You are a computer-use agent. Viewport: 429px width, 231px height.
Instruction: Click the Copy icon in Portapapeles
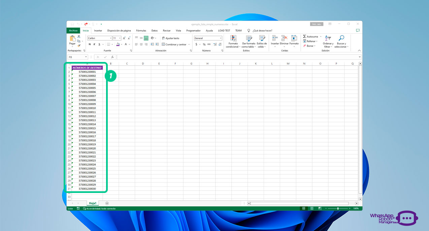tap(79, 41)
